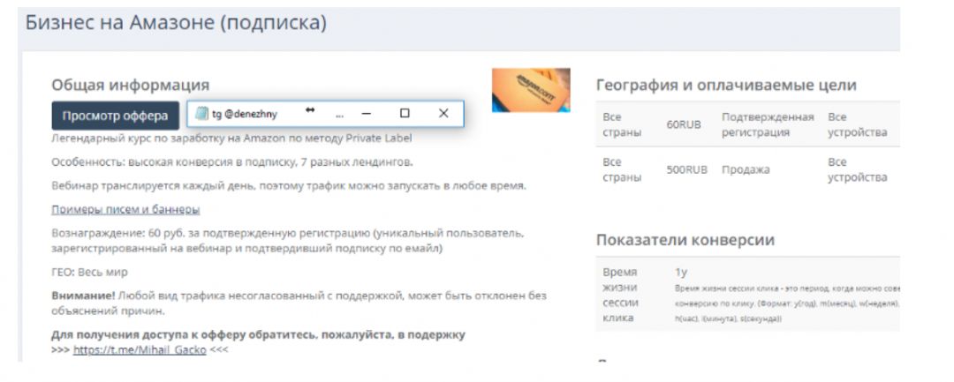This screenshot has width=954, height=382.
Task: Follow the https://t.me/Mihail_Gacko link
Action: click(140, 350)
